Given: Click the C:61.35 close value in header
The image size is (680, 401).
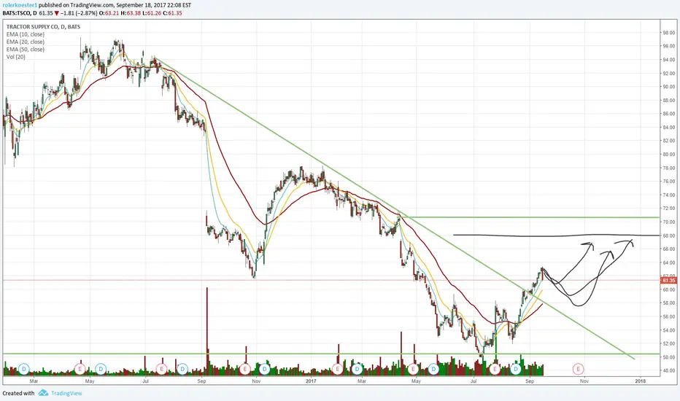Looking at the screenshot, I should pyautogui.click(x=173, y=13).
